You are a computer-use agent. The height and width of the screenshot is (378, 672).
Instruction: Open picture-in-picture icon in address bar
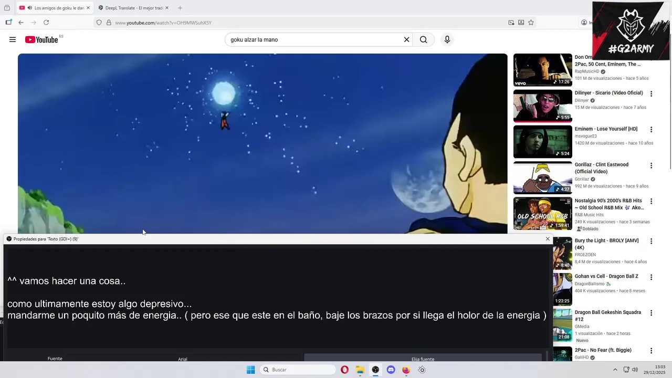tap(511, 23)
